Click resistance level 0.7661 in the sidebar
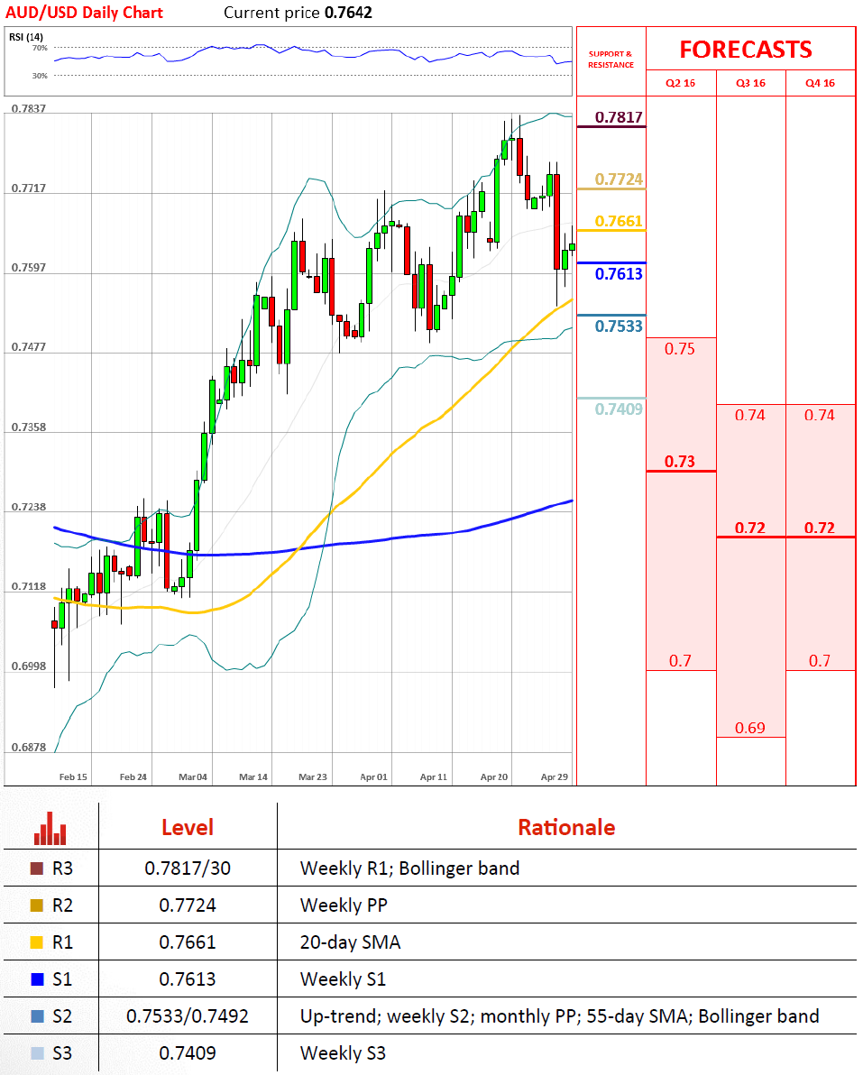This screenshot has width=863, height=1075. click(x=619, y=222)
